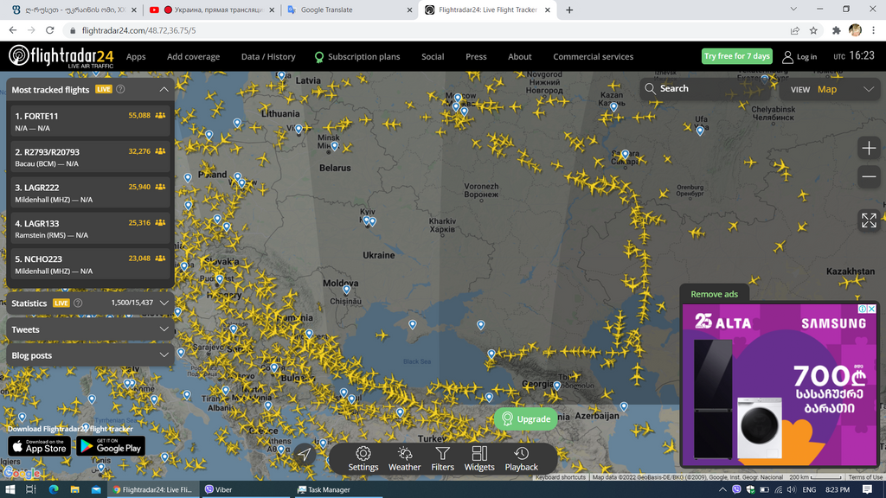Open Subscription plans menu item
Image resolution: width=886 pixels, height=498 pixels.
pos(357,56)
